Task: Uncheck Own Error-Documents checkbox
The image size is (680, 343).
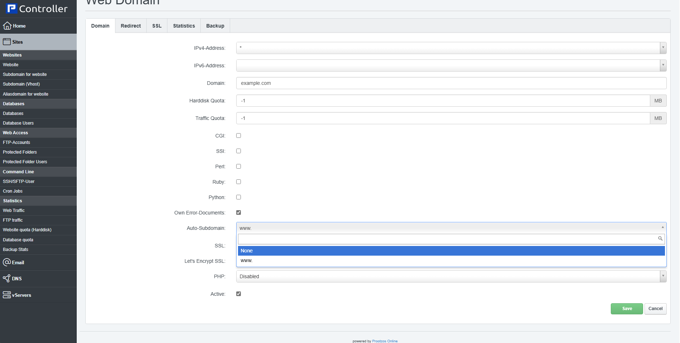Action: click(x=238, y=213)
